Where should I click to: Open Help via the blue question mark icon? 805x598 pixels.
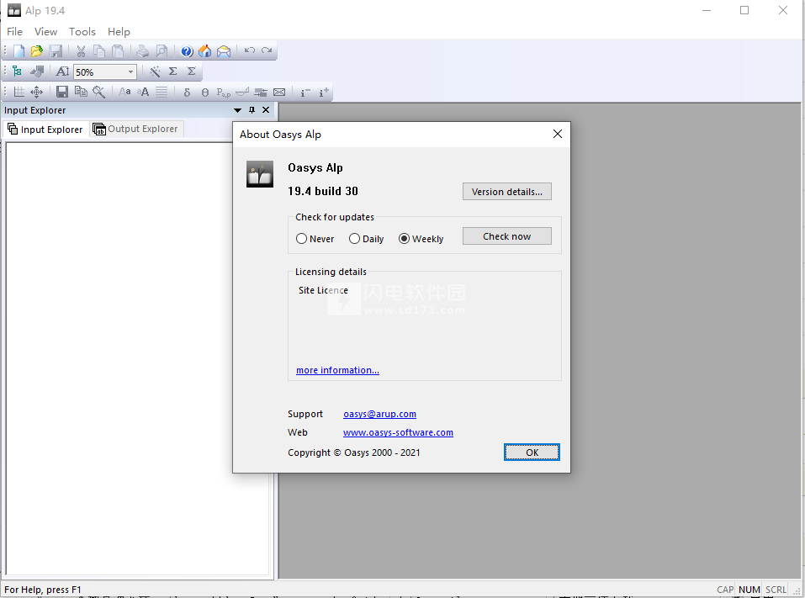coord(187,50)
